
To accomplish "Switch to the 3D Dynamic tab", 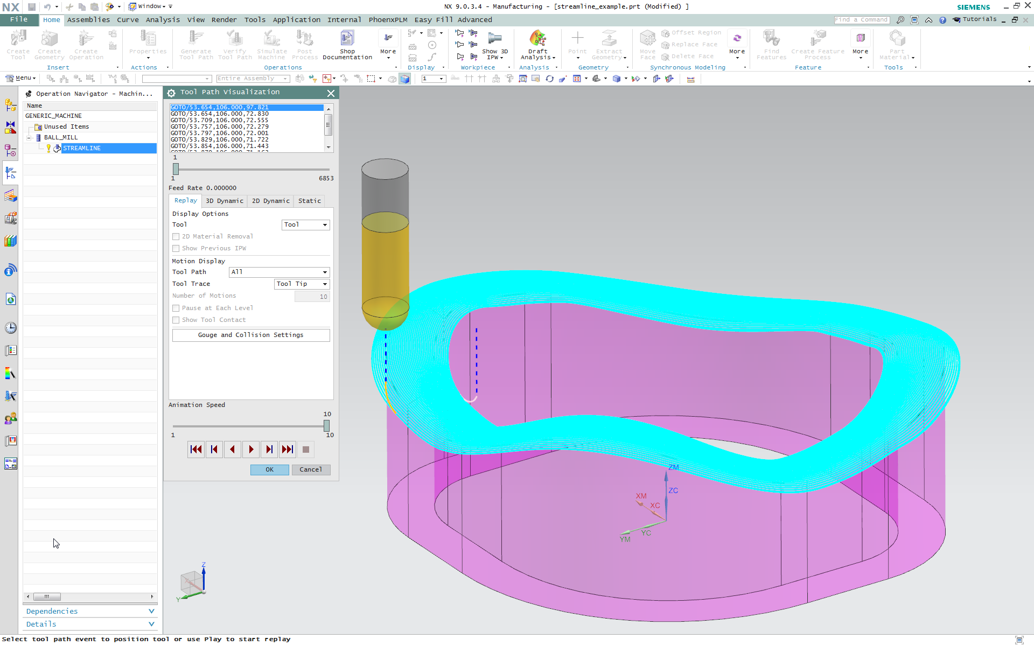I will 224,200.
